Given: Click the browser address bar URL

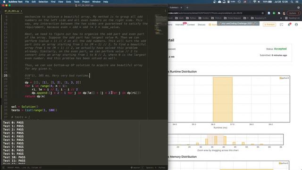Looking at the screenshot, I should tap(205, 13).
